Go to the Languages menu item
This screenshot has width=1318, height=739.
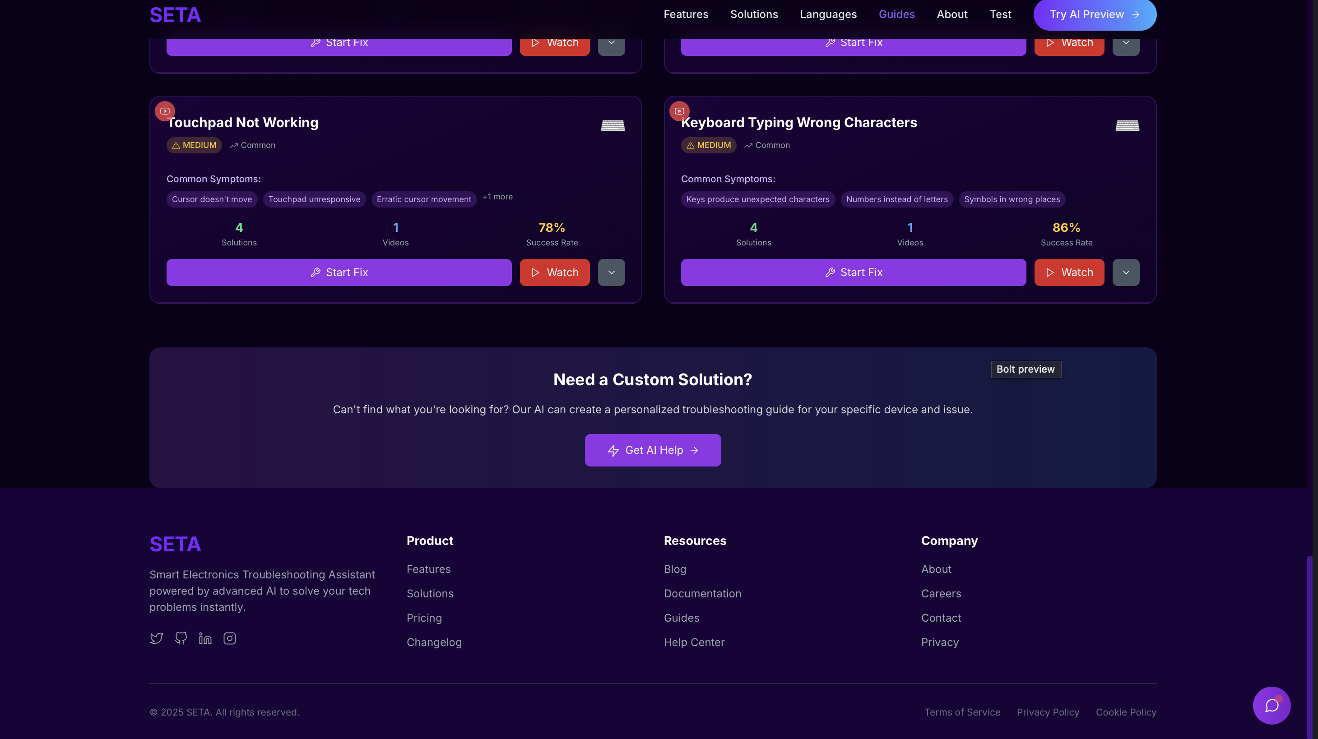point(828,14)
